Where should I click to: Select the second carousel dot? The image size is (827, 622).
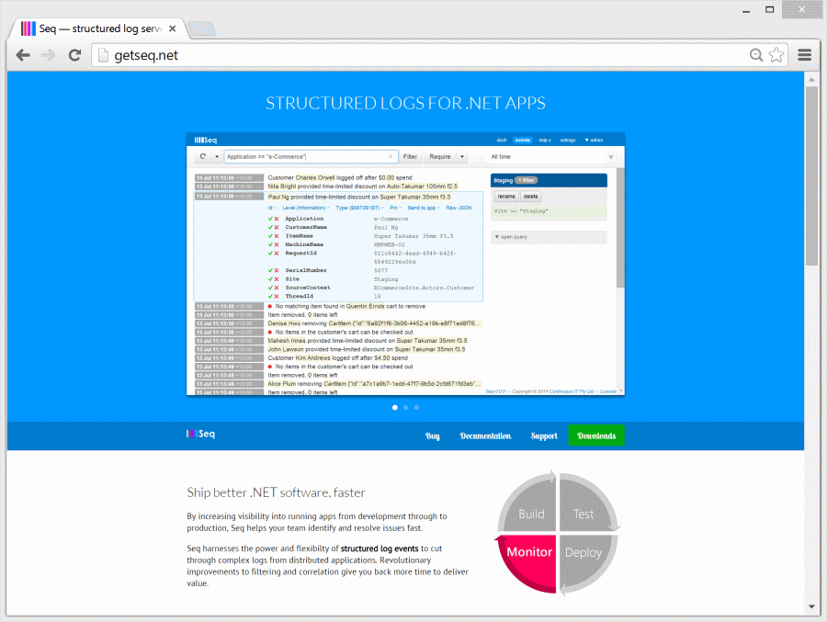(405, 407)
